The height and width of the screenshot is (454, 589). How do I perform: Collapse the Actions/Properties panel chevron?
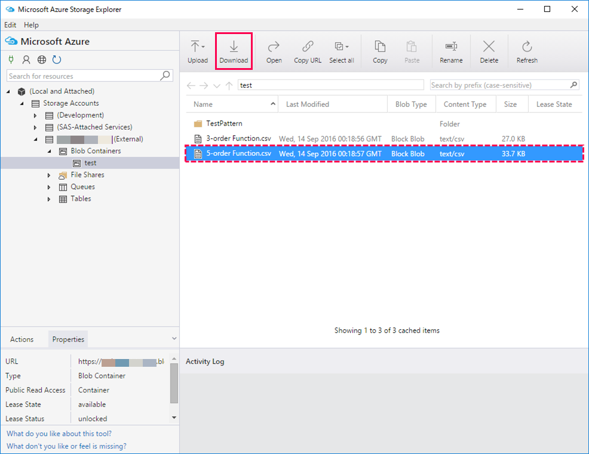174,338
